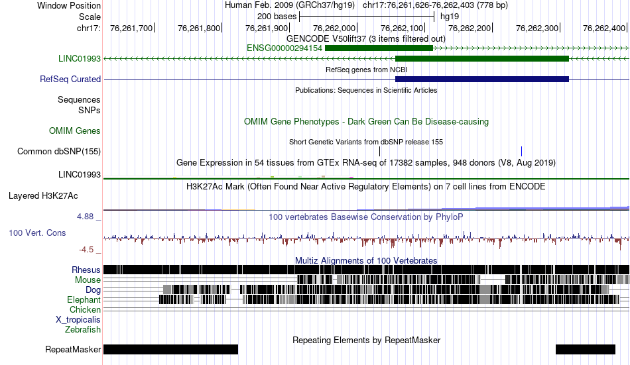Click the OMIM Genes label
This screenshot has width=630, height=365.
[74, 131]
